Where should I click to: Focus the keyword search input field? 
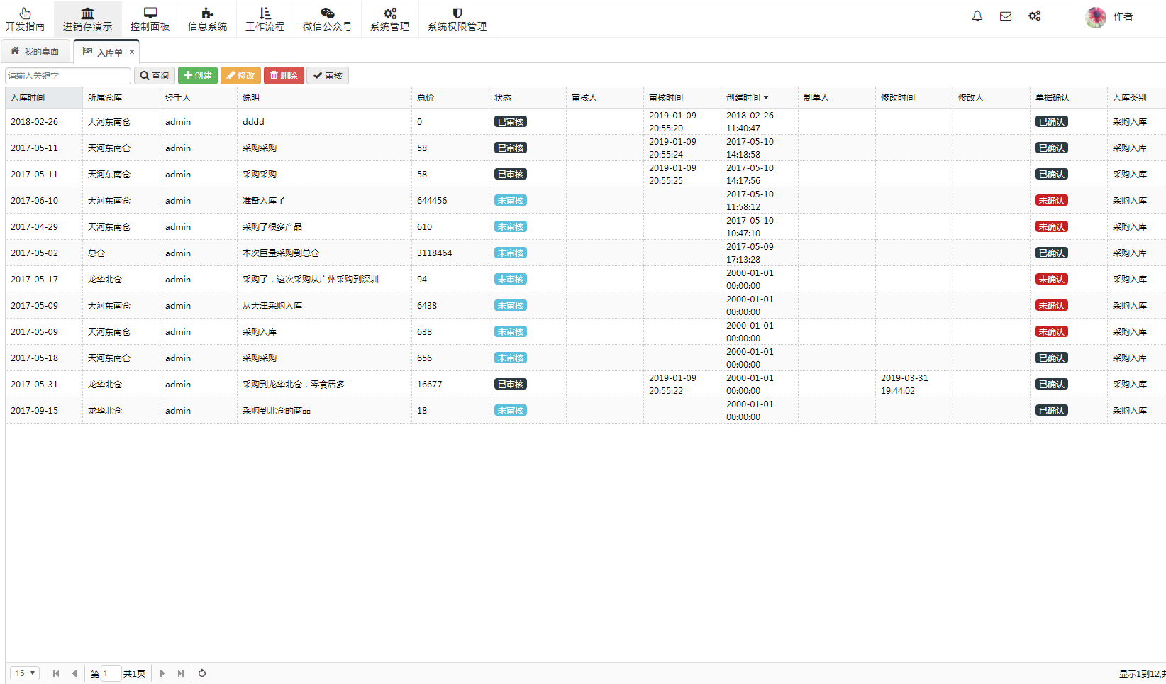[x=68, y=76]
